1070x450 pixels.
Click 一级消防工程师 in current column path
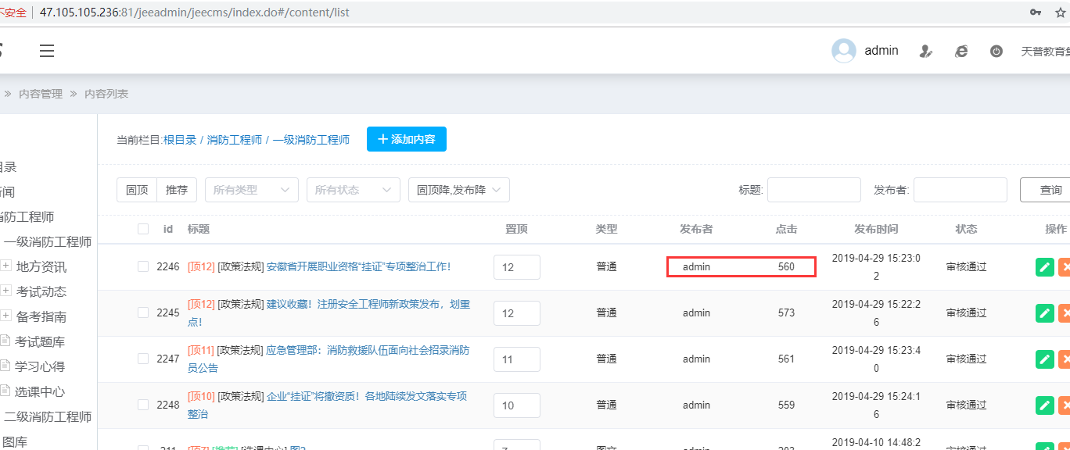click(311, 140)
